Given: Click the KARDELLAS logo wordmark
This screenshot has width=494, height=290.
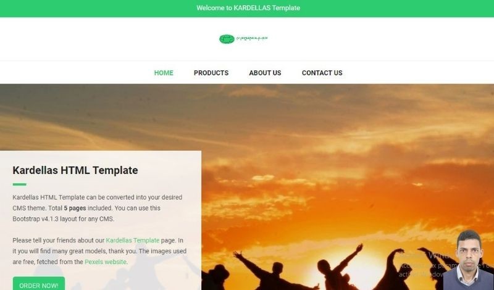Looking at the screenshot, I should [x=252, y=38].
